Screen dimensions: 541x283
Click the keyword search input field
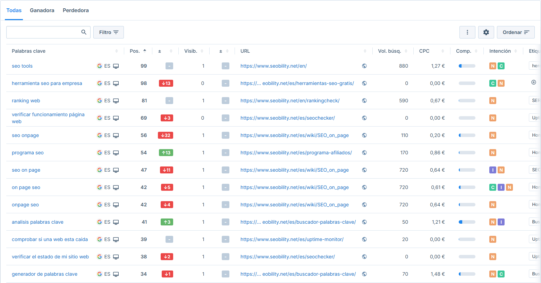48,32
